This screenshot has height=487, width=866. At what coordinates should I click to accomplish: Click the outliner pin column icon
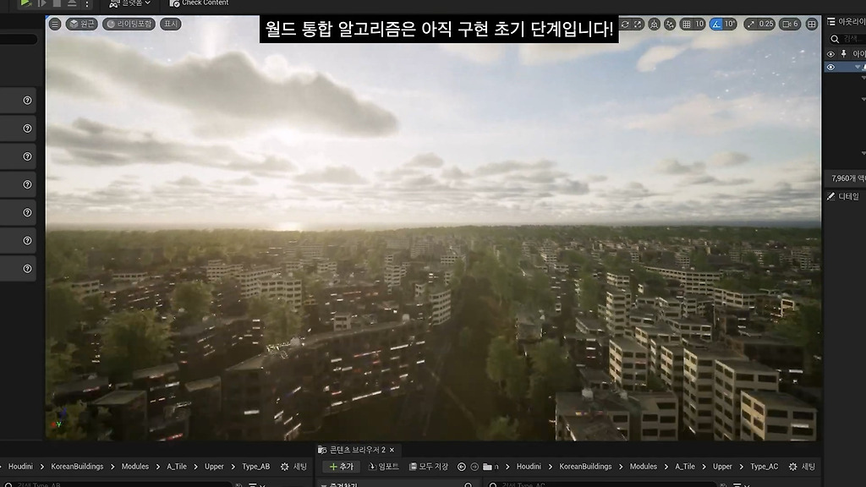(x=844, y=53)
